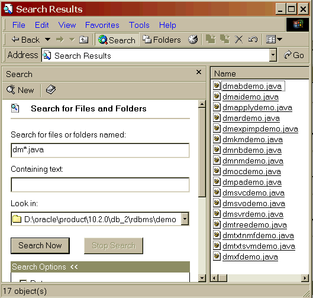The image size is (313, 298).
Task: Click the Forward arrow toolbar button
Action: click(x=60, y=40)
